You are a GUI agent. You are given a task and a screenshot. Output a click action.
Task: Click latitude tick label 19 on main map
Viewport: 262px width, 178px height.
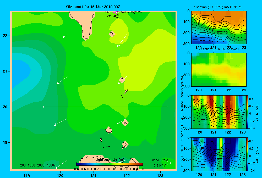pos(5,142)
